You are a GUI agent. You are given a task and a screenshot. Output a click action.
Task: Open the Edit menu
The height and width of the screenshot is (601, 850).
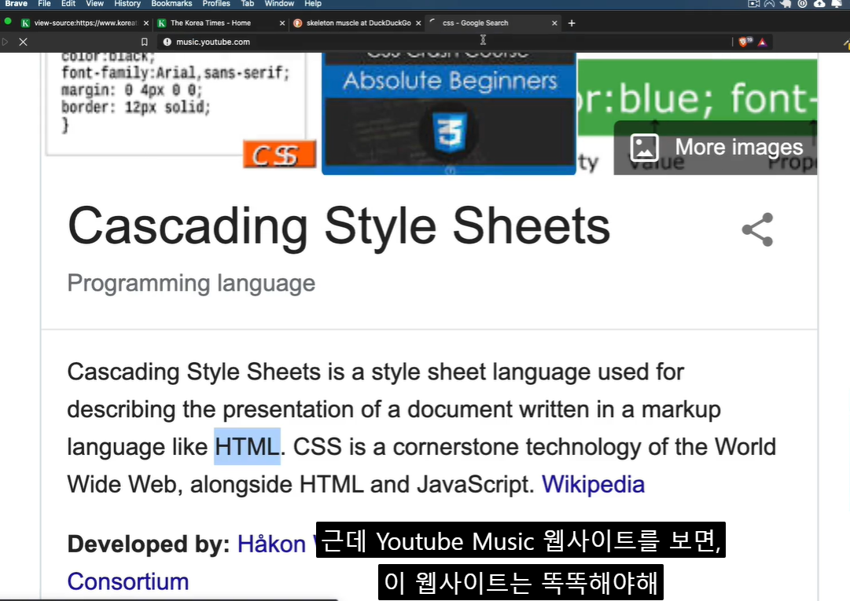[68, 4]
